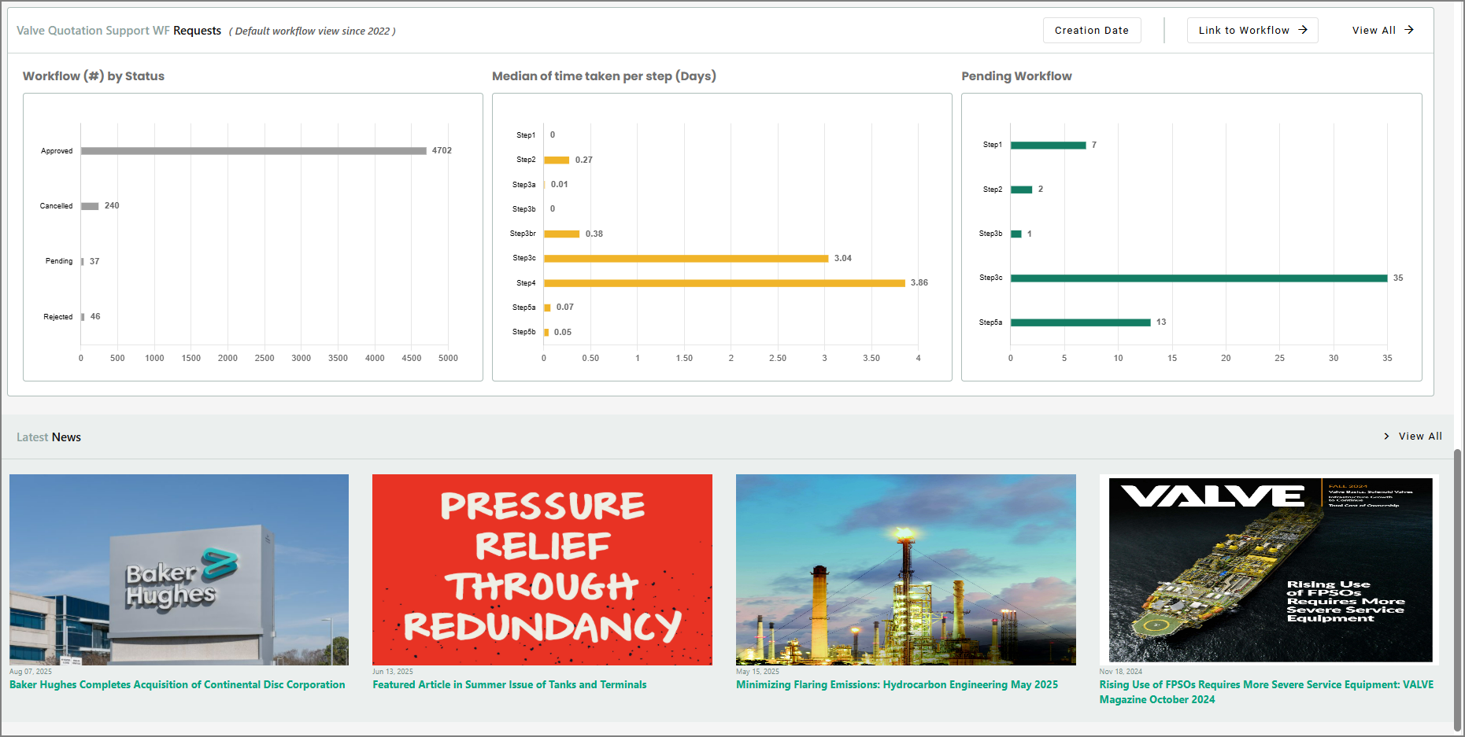The width and height of the screenshot is (1465, 737).
Task: Click View All for Latest News
Action: click(1420, 437)
